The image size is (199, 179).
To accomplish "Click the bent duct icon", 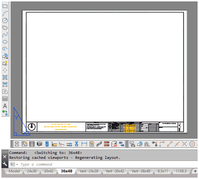I will 99,144.
